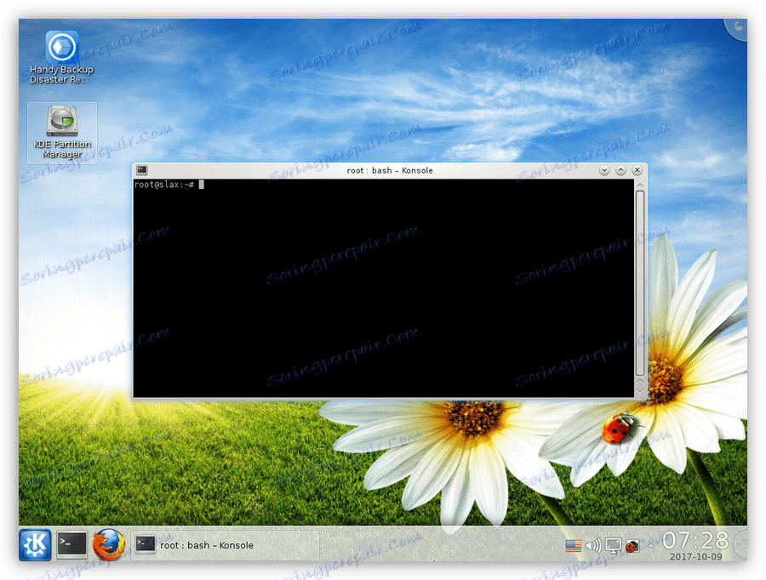This screenshot has width=766, height=580.
Task: Launch Firefox from the taskbar
Action: click(108, 544)
